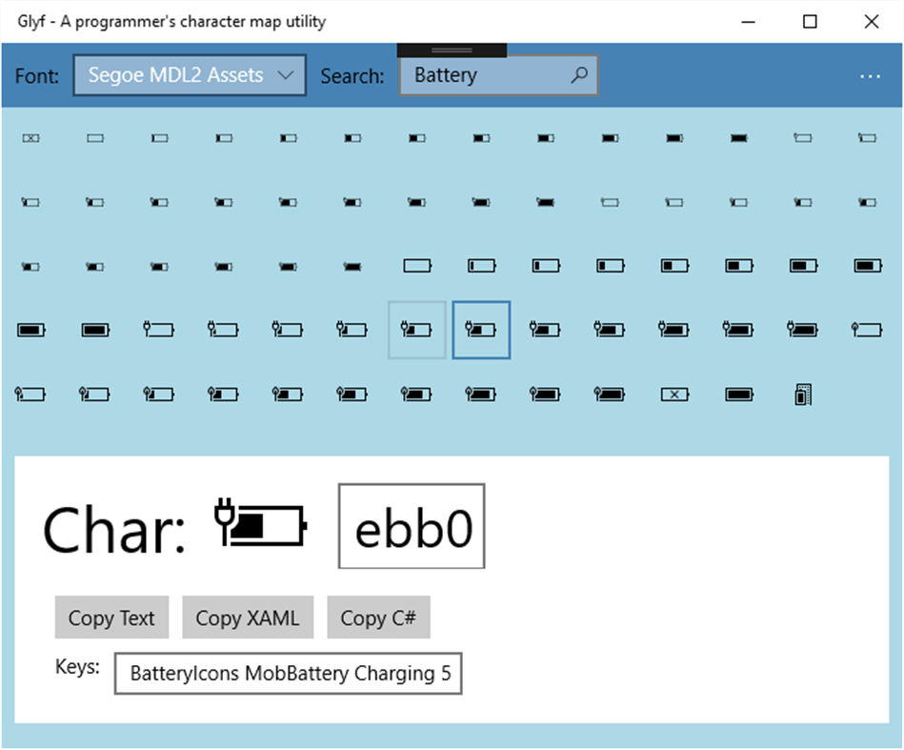The image size is (904, 750).
Task: Choose the large battery glyph with X inside
Action: tap(674, 395)
